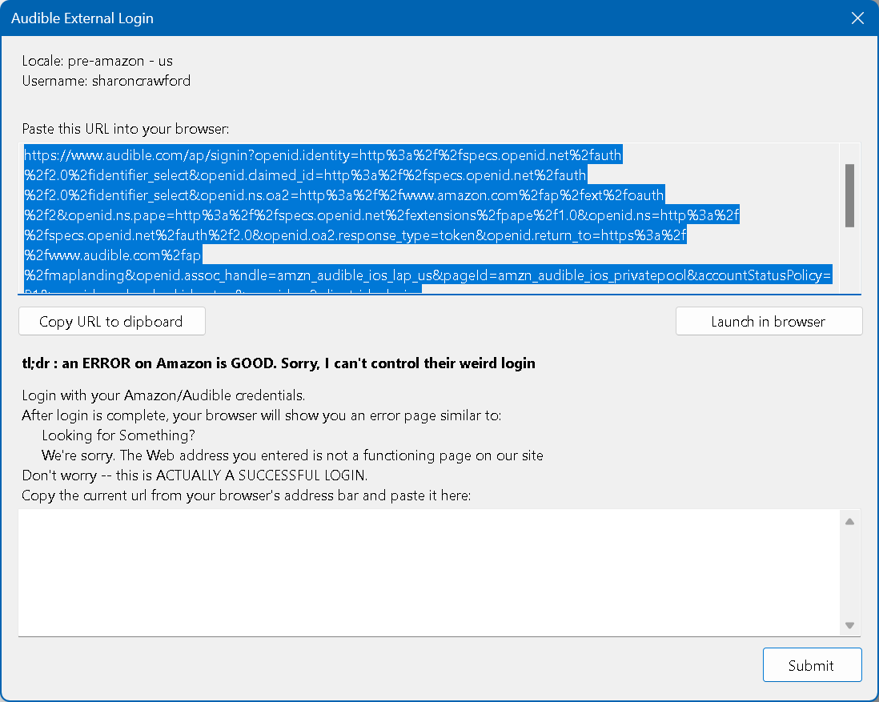Image resolution: width=879 pixels, height=702 pixels.
Task: Click the Username: sharoncrawford label
Action: pyautogui.click(x=106, y=80)
